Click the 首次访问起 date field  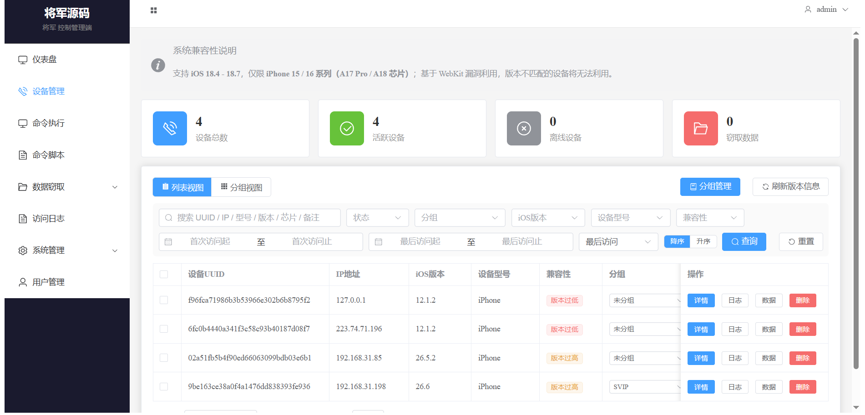pyautogui.click(x=210, y=242)
